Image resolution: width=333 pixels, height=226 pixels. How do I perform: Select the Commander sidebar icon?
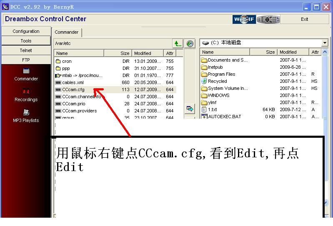26,71
